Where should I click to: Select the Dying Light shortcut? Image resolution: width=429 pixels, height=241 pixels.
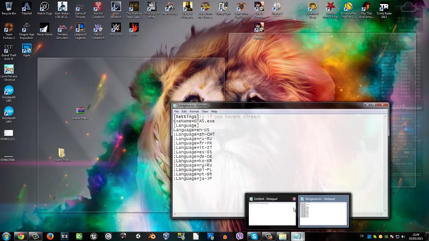click(223, 9)
